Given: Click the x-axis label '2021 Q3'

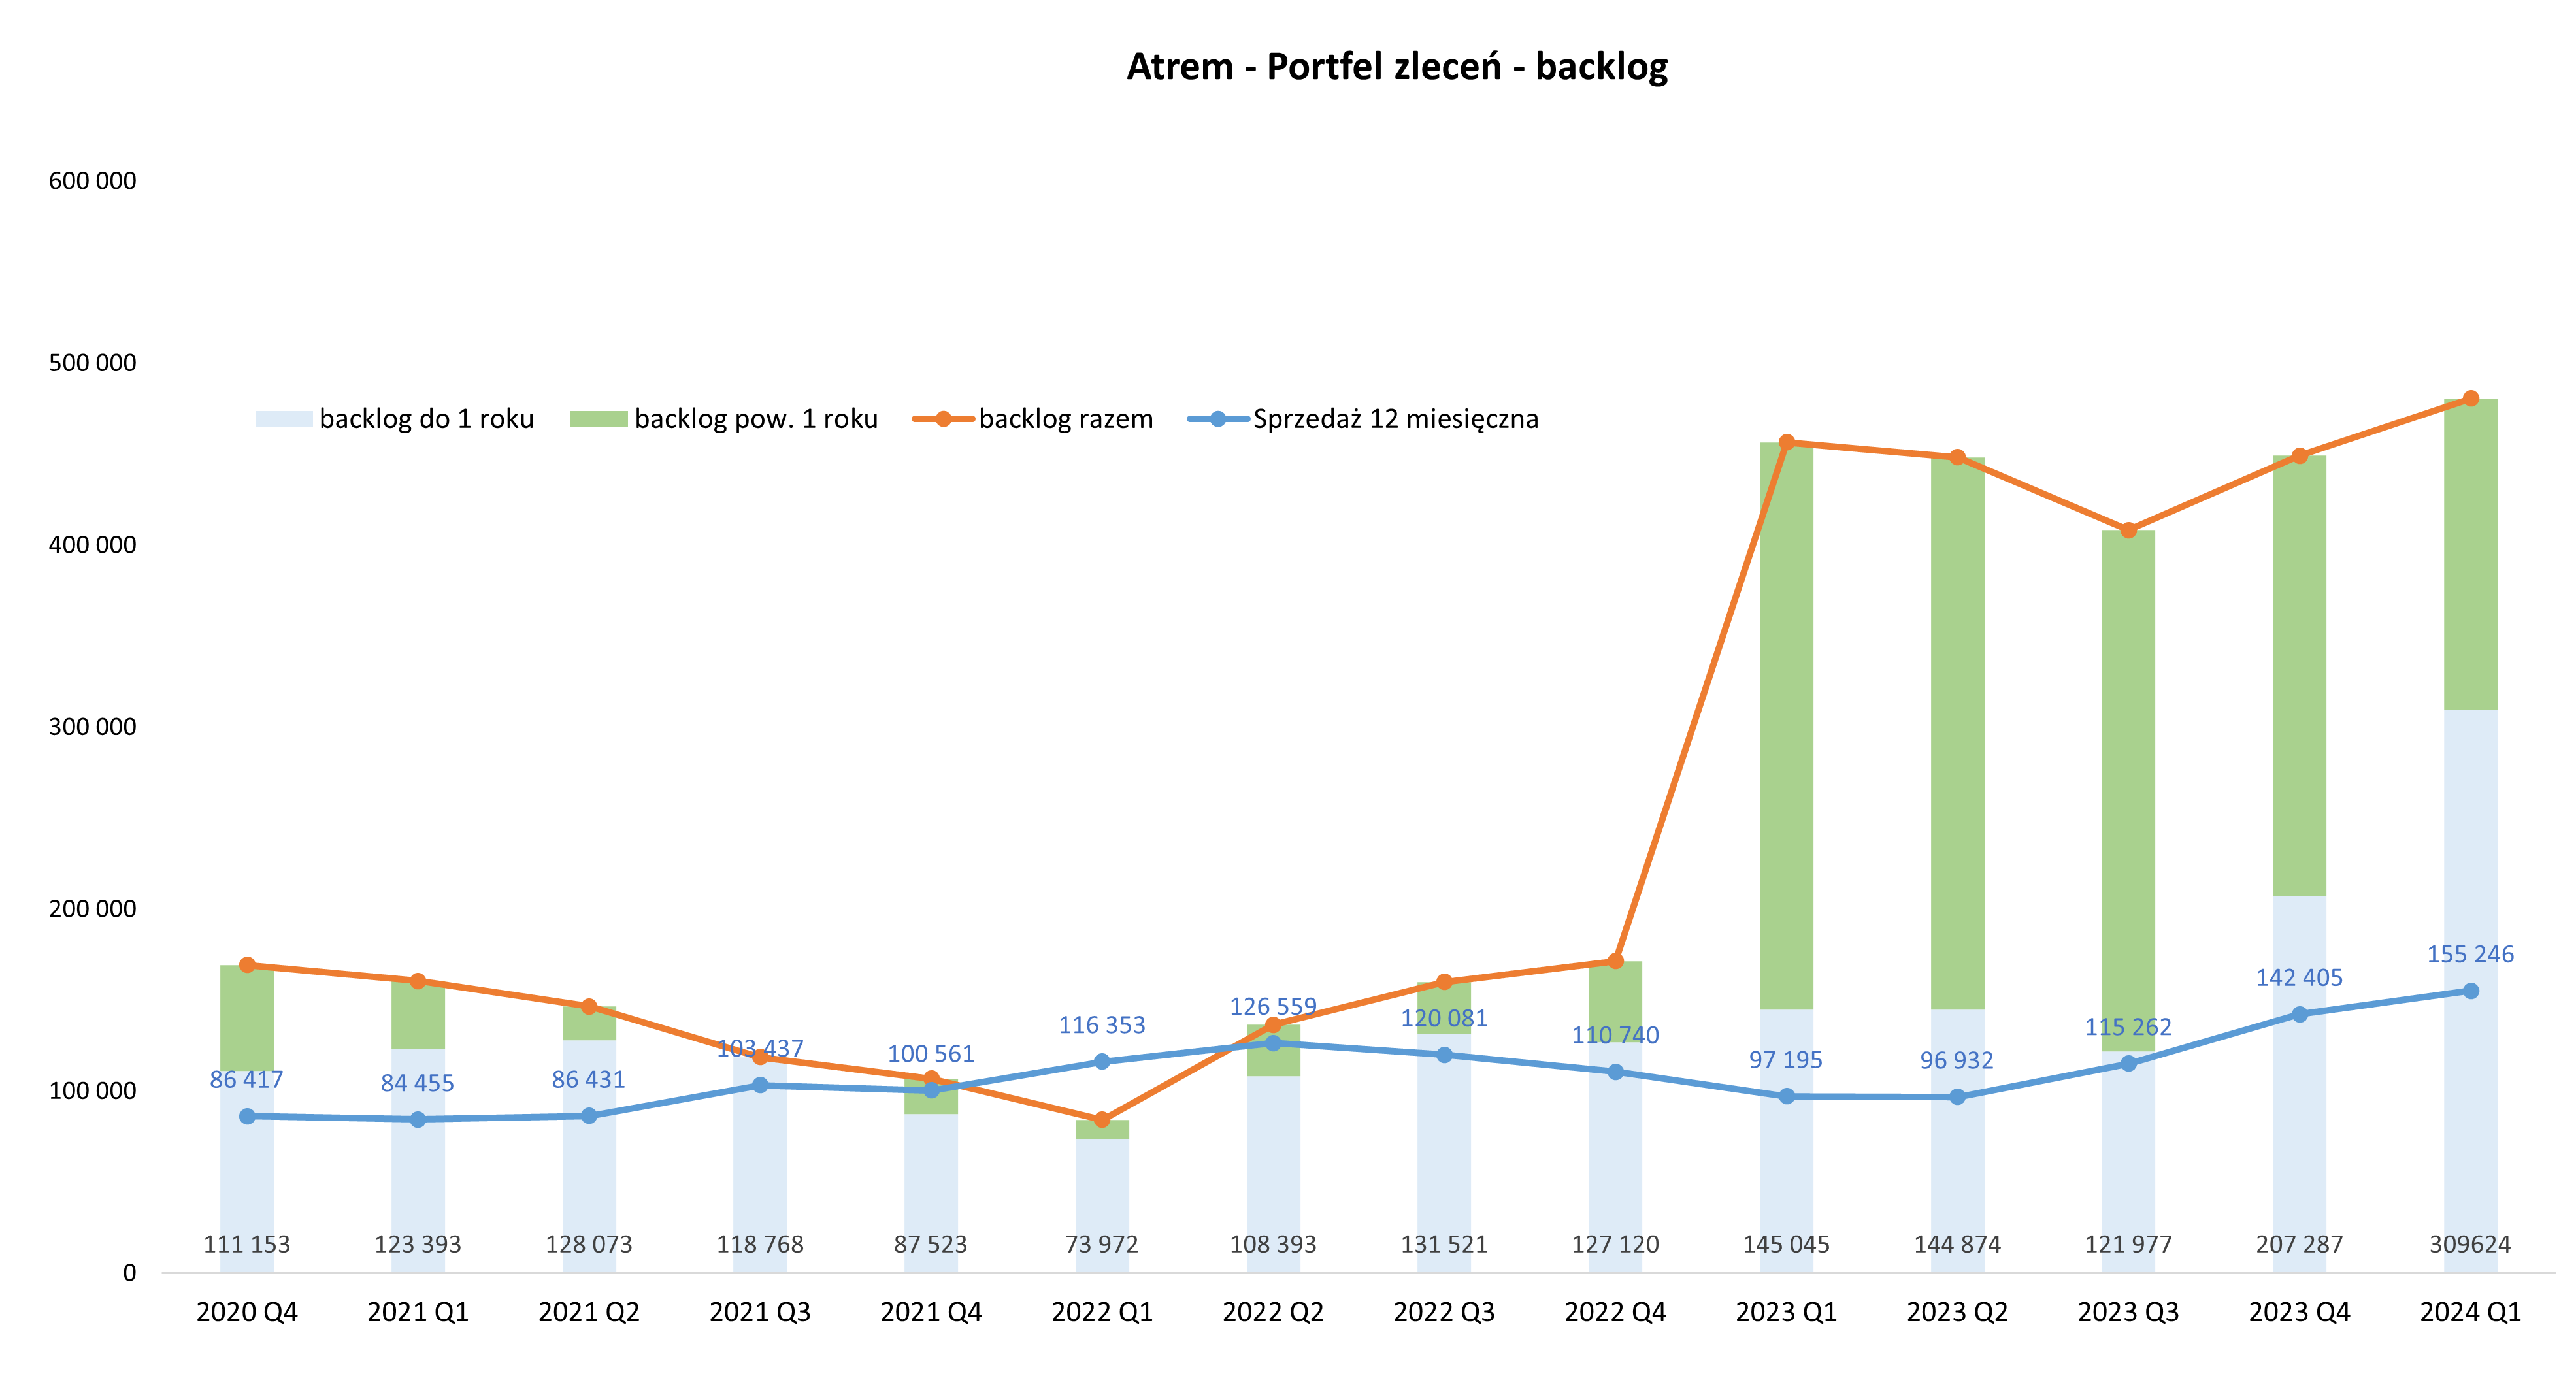Looking at the screenshot, I should [760, 1312].
